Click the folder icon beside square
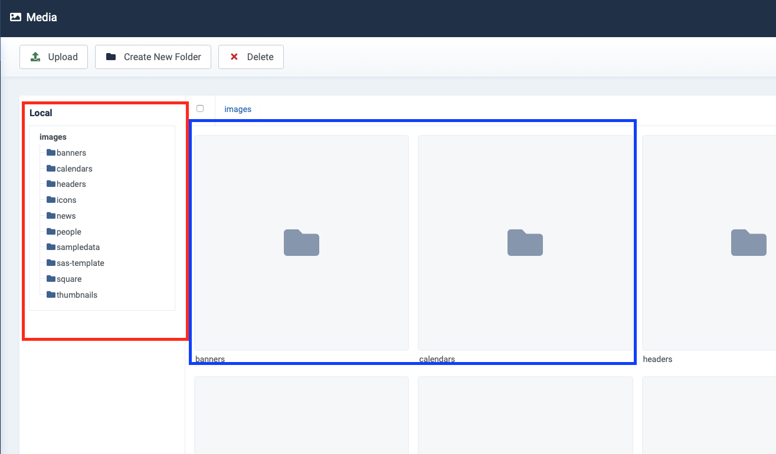776x454 pixels. (x=51, y=279)
